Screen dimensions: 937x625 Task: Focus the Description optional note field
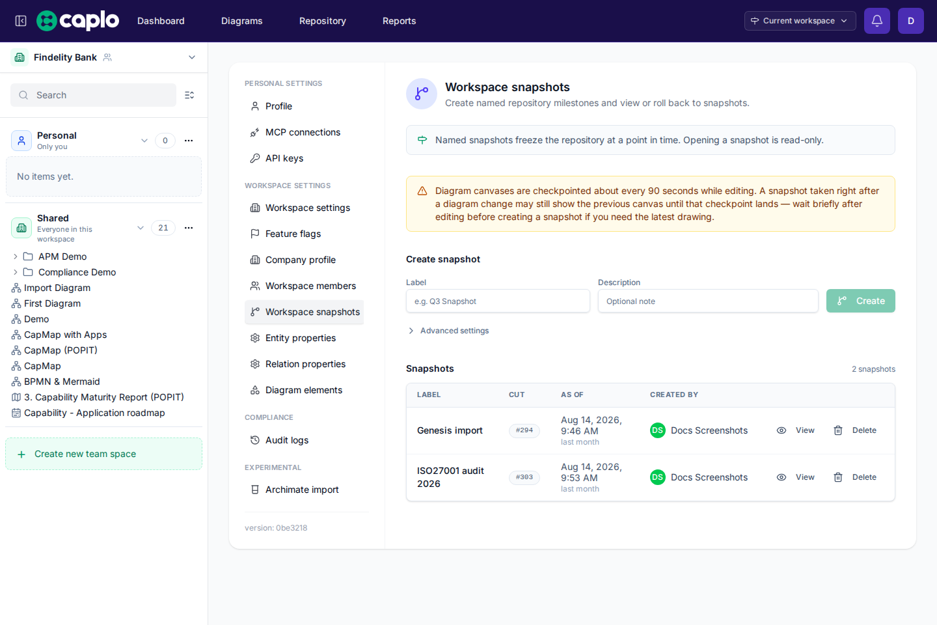pos(708,301)
